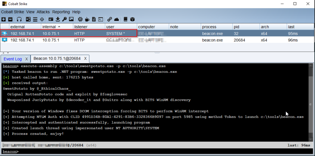Click the minus disconnect icon in toolbar
This screenshot has height=156, width=315.
[10, 19]
